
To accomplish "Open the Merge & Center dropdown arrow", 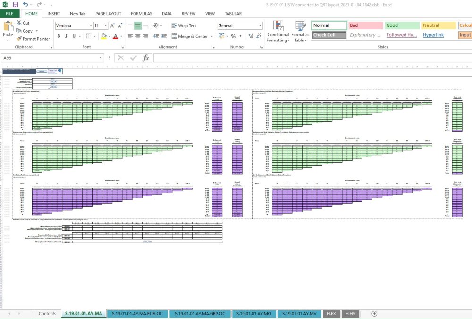I will coord(212,36).
